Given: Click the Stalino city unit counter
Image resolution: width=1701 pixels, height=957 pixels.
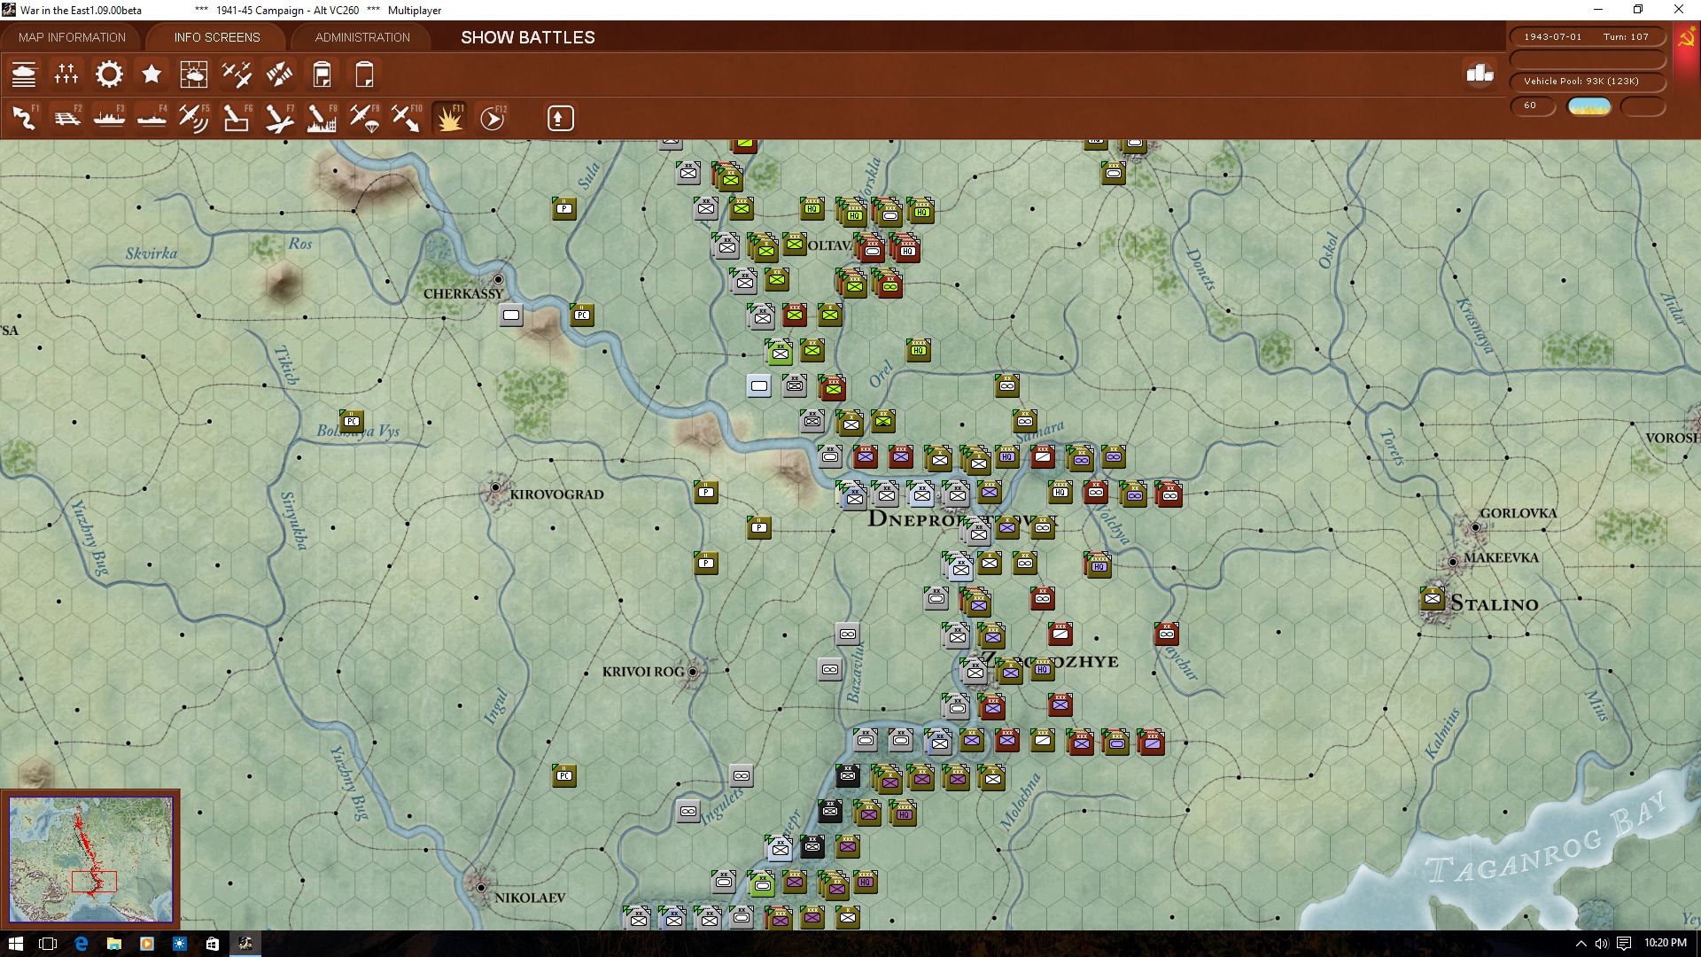Looking at the screenshot, I should [1433, 599].
